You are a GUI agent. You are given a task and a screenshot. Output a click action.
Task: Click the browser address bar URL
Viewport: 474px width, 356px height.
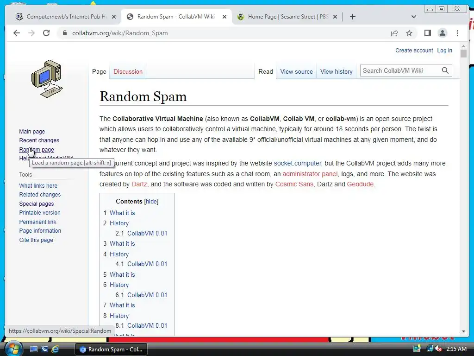(120, 33)
